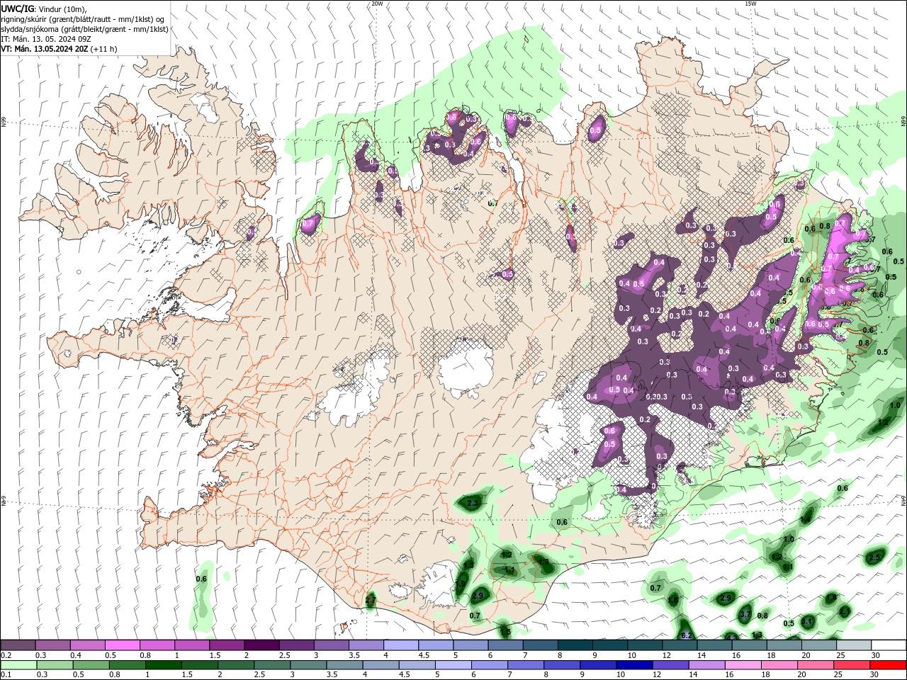Click the VT: Mán. 13.05.2024 20Z line
The height and width of the screenshot is (680, 907).
[x=59, y=49]
